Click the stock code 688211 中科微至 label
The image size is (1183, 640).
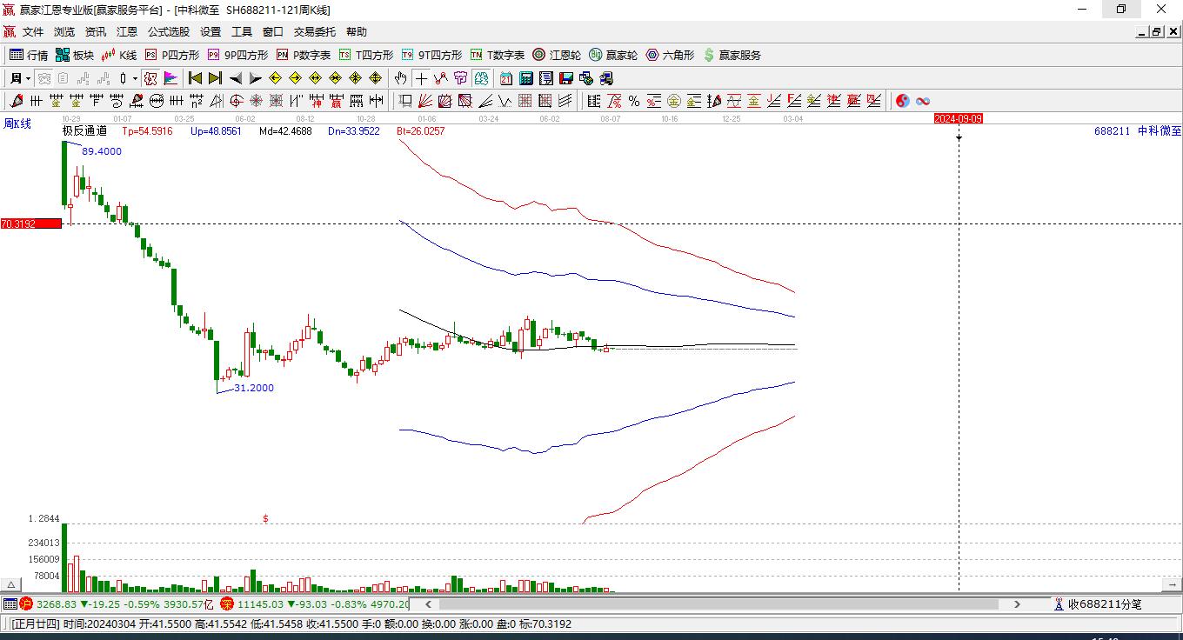coord(1138,131)
